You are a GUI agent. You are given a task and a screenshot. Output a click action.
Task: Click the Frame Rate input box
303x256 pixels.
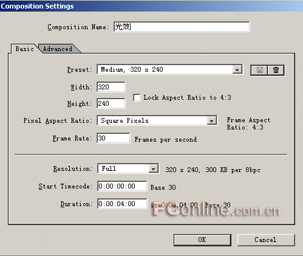point(114,138)
